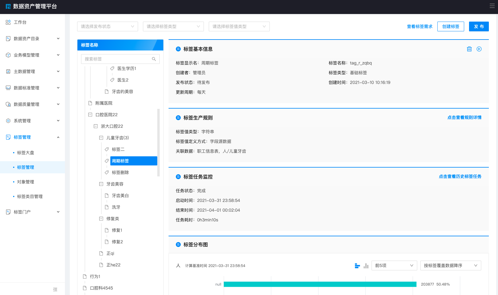Click the file icon beside 附属医院
498x295 pixels.
[x=90, y=103]
